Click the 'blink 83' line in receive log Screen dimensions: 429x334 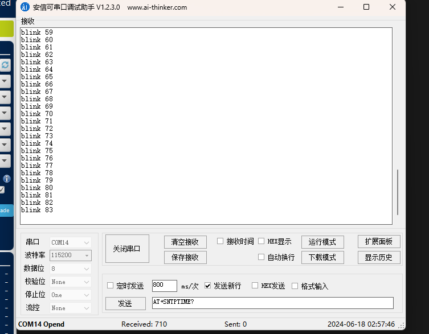37,210
